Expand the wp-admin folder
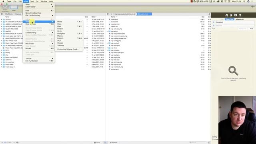Viewport: 256px width, 144px height. point(107,31)
